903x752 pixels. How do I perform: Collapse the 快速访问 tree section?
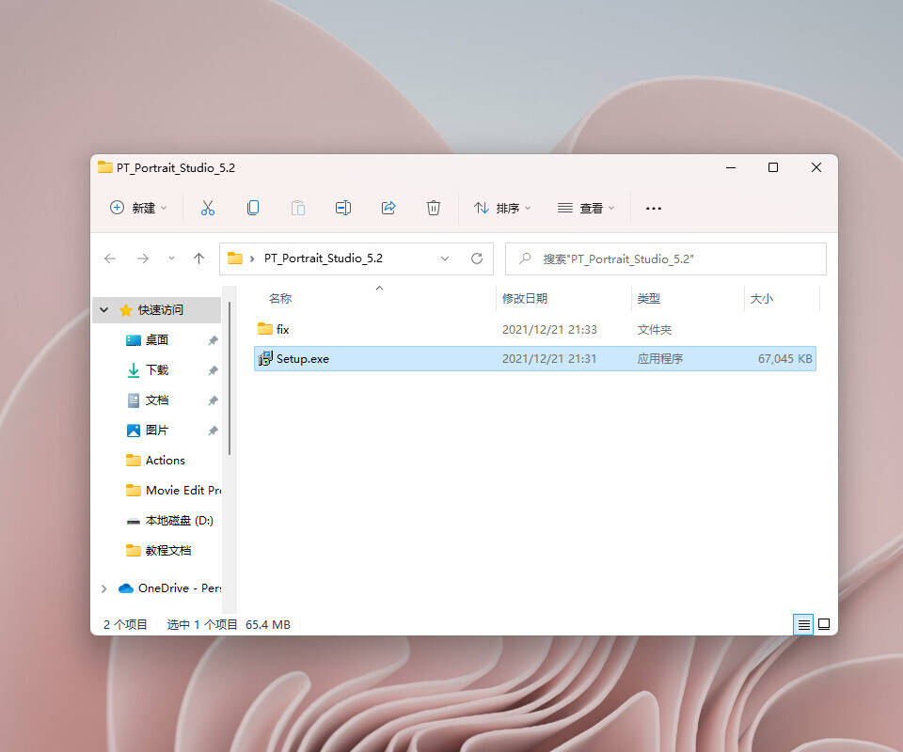104,310
